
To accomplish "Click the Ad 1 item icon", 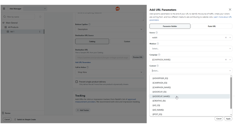I will (x=8, y=32).
